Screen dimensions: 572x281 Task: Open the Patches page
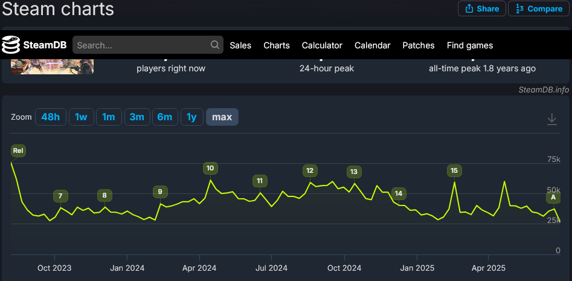419,45
